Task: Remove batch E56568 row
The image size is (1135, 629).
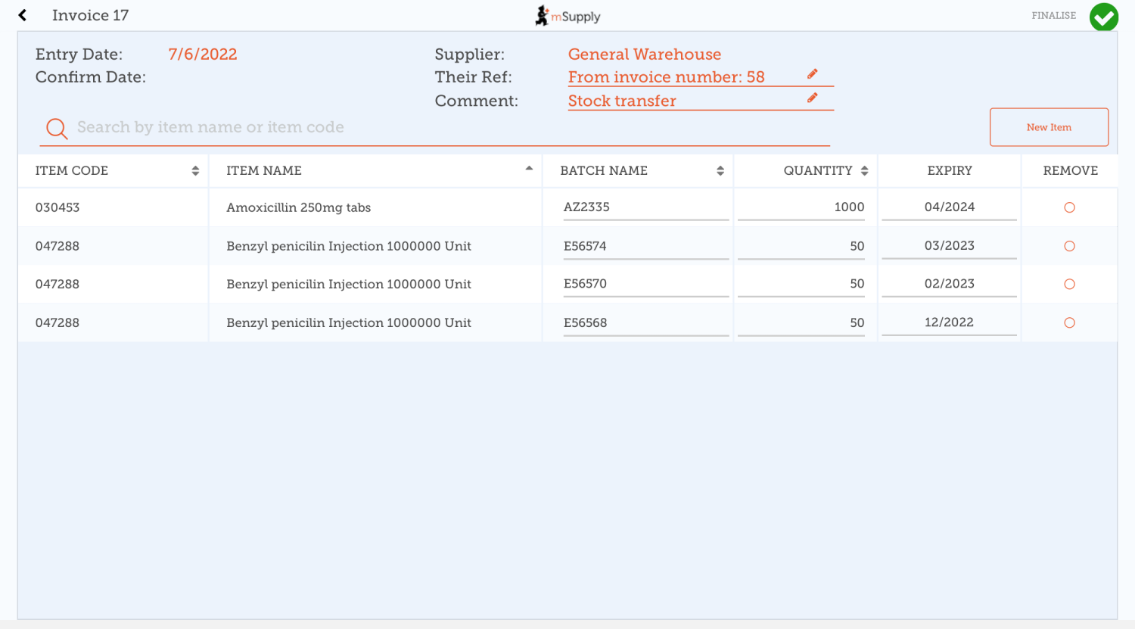Action: coord(1069,322)
